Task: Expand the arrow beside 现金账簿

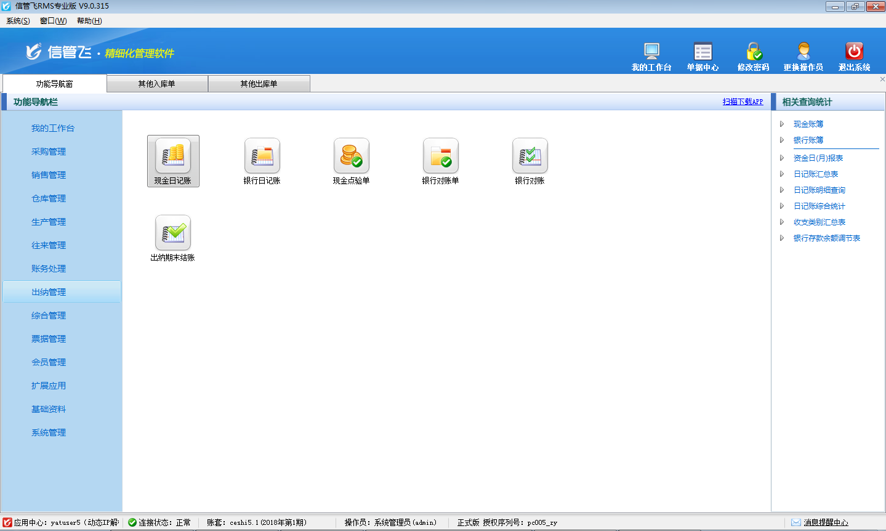Action: click(782, 124)
